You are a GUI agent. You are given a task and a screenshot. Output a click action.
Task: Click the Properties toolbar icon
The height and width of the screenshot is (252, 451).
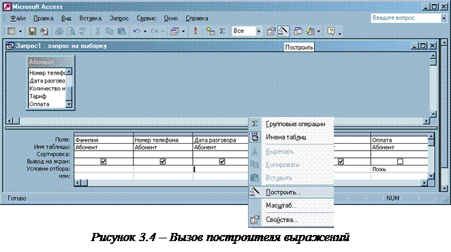pyautogui.click(x=270, y=31)
